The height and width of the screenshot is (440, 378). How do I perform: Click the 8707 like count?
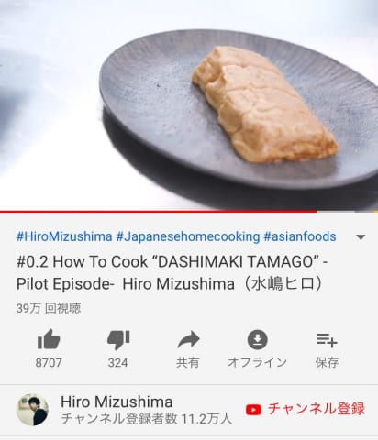tap(49, 363)
